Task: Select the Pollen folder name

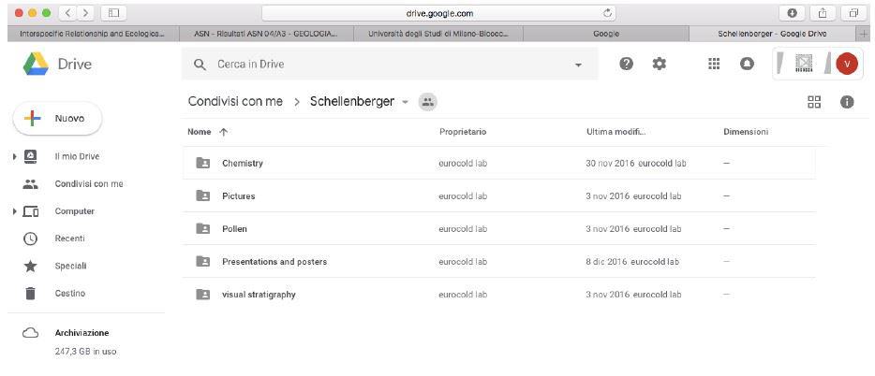Action: 234,229
